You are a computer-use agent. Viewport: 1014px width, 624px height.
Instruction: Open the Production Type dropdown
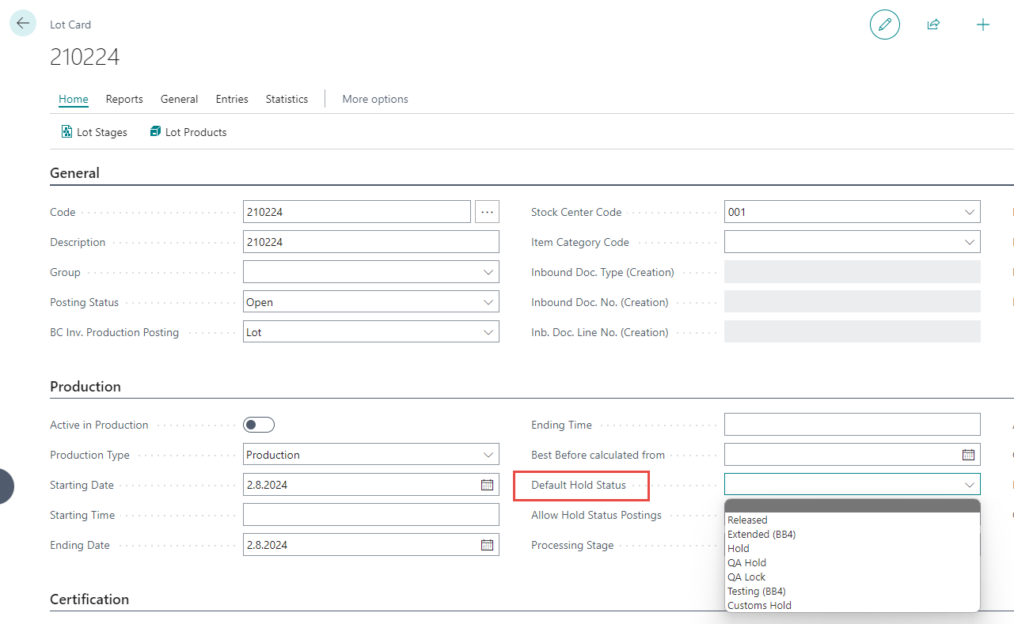(x=488, y=455)
